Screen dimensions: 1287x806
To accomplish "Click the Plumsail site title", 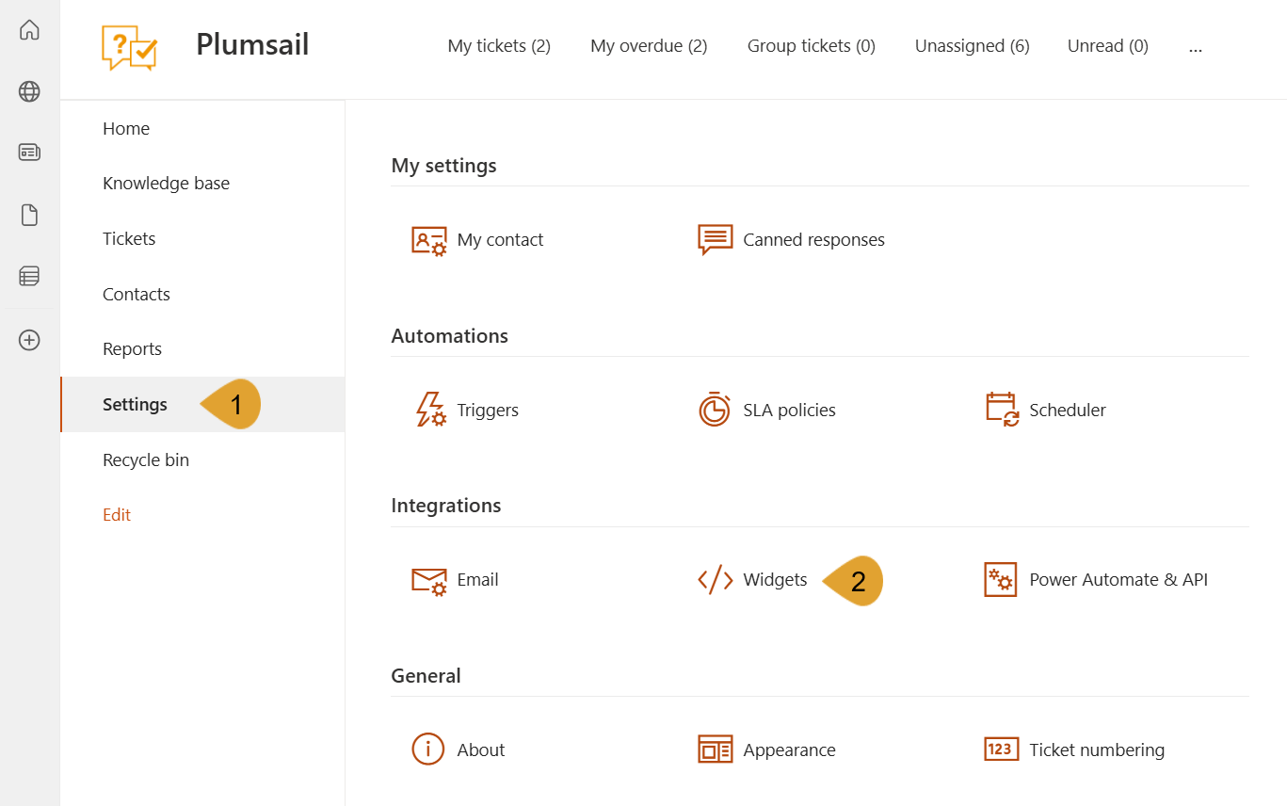I will [x=252, y=44].
